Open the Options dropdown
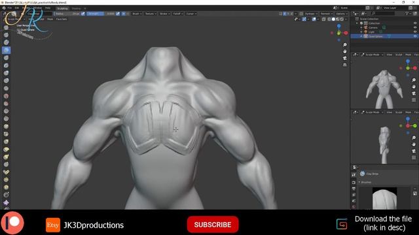The width and height of the screenshot is (419, 235). point(342,14)
